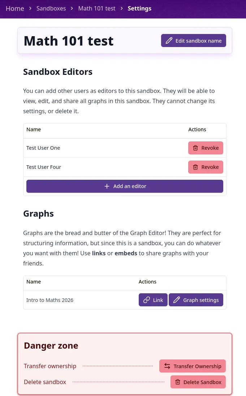Click the Transfer Ownership button

[193, 366]
